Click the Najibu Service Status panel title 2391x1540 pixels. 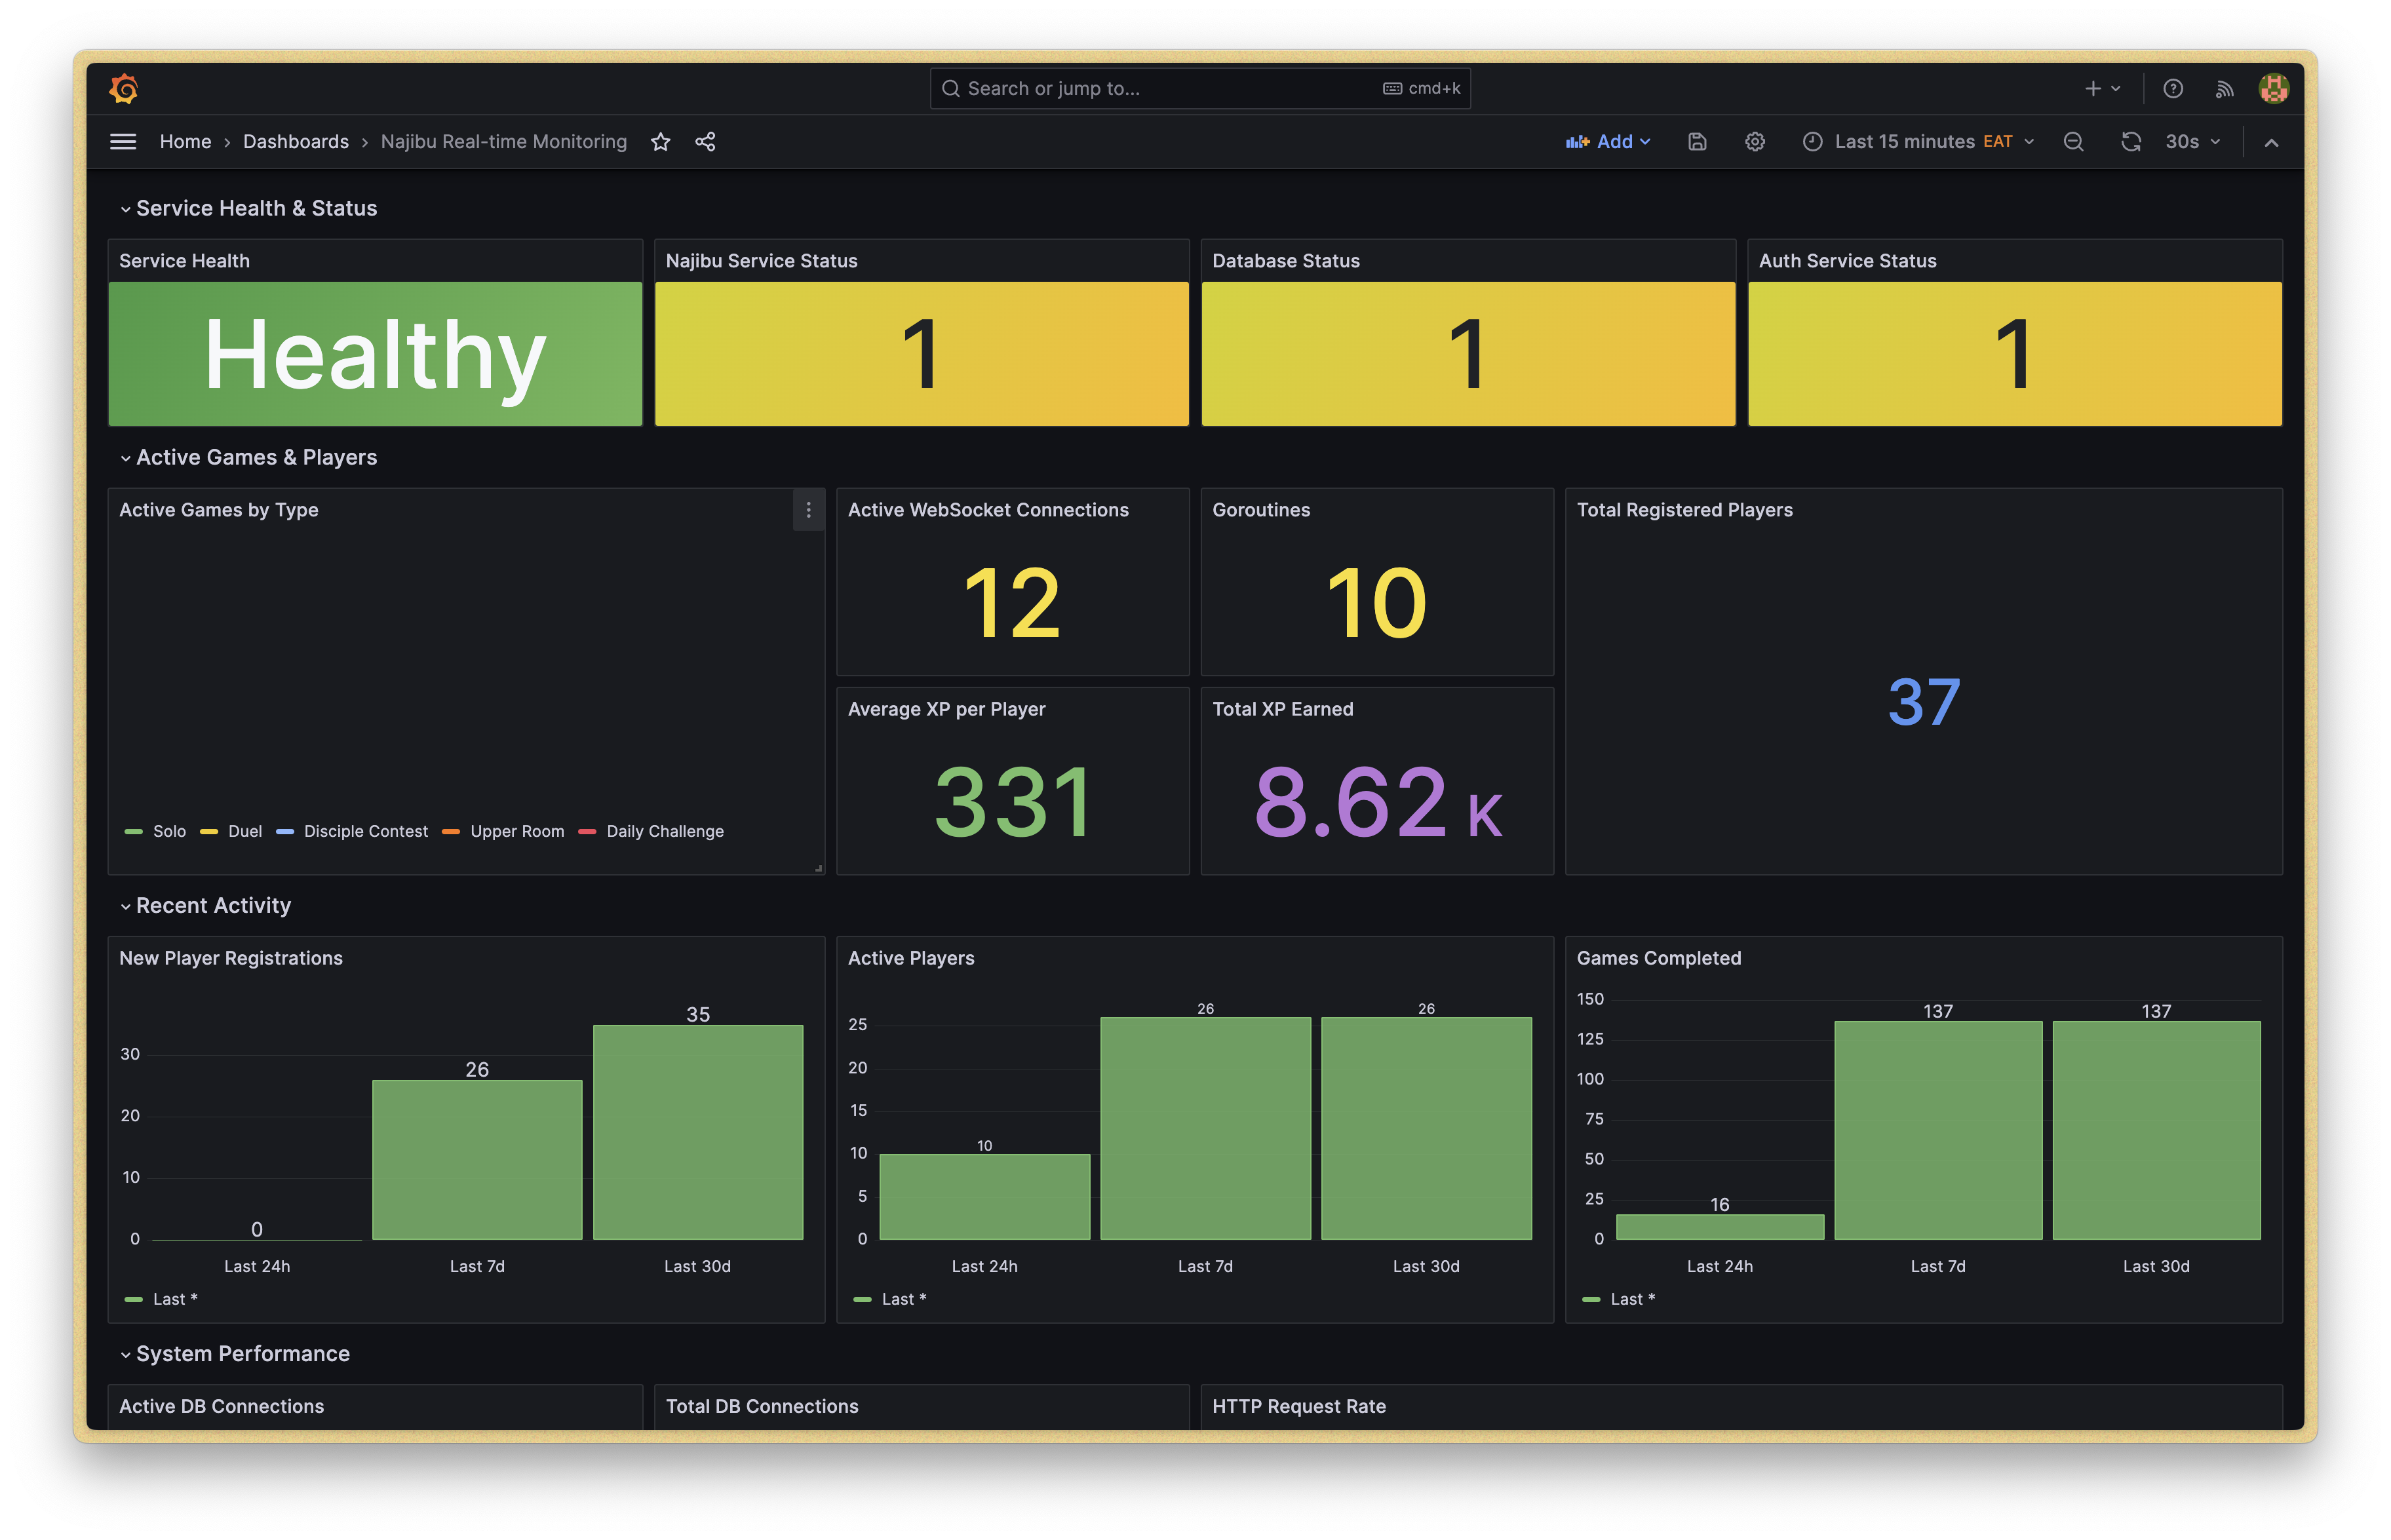coord(762,261)
